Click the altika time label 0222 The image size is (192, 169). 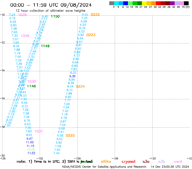tap(95, 15)
